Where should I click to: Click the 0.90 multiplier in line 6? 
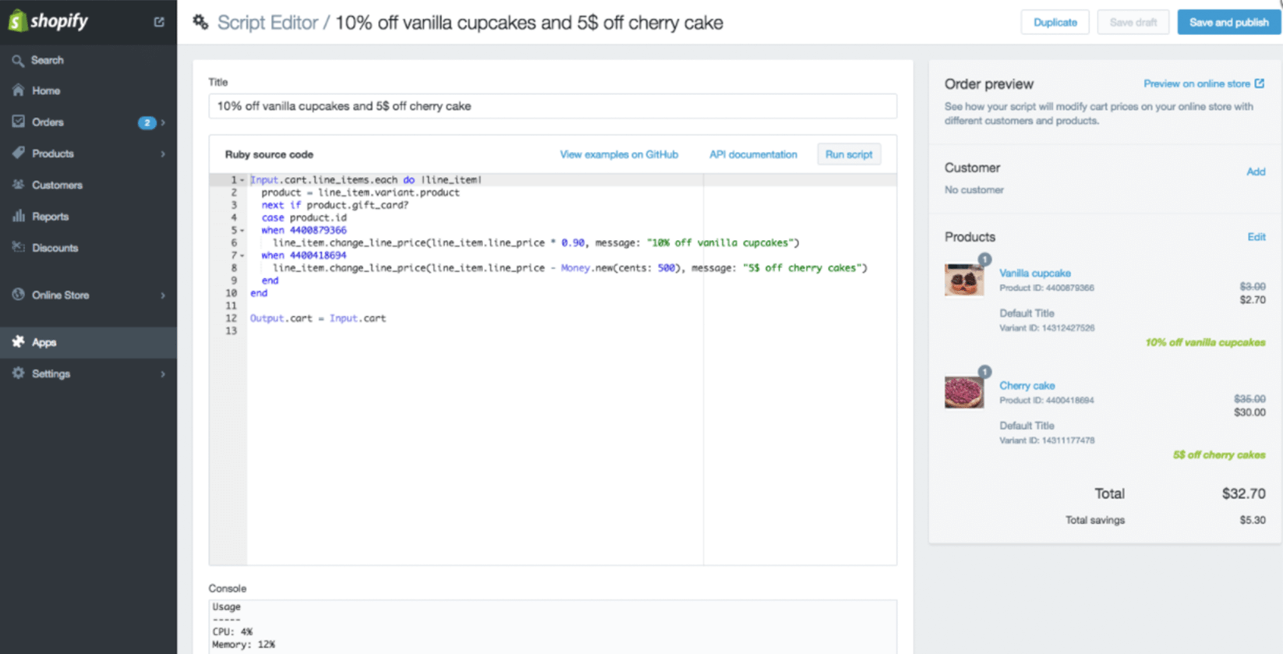click(573, 242)
